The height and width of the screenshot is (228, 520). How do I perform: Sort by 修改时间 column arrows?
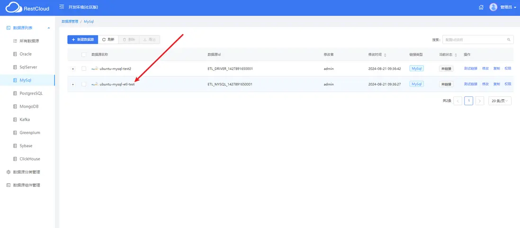(x=385, y=55)
